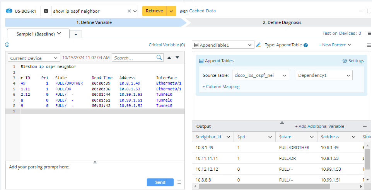This screenshot has width=372, height=190.
Task: Jump to previous match with up arrow
Action: coord(169,58)
